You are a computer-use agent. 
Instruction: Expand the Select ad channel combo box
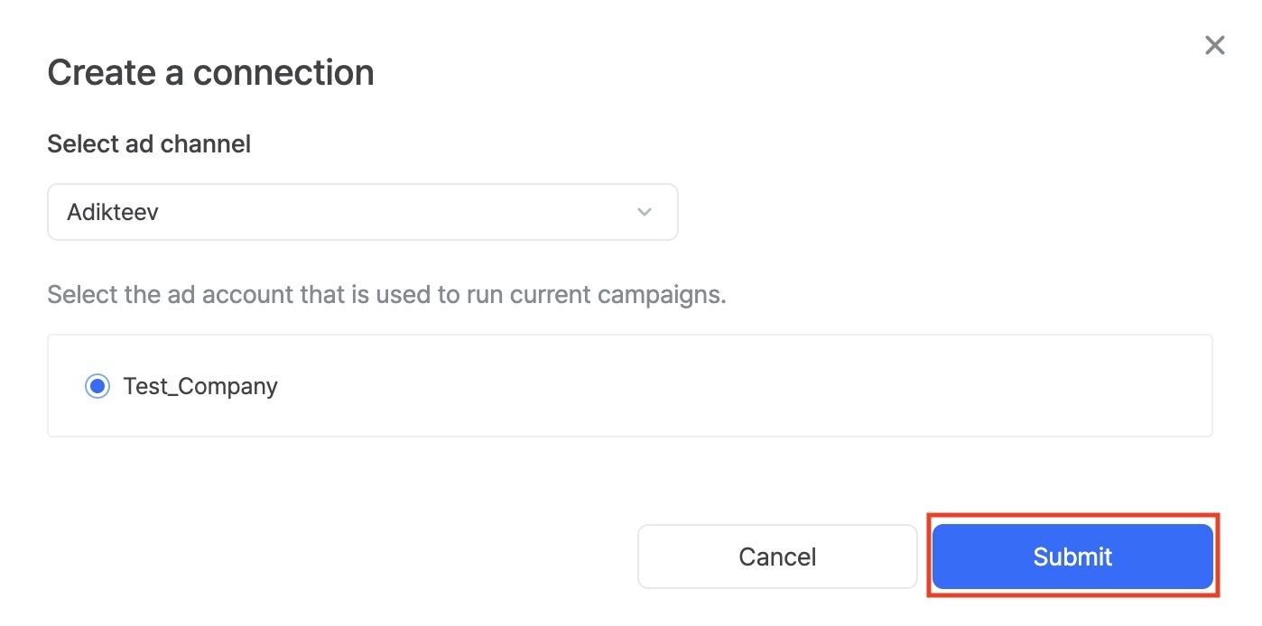362,212
